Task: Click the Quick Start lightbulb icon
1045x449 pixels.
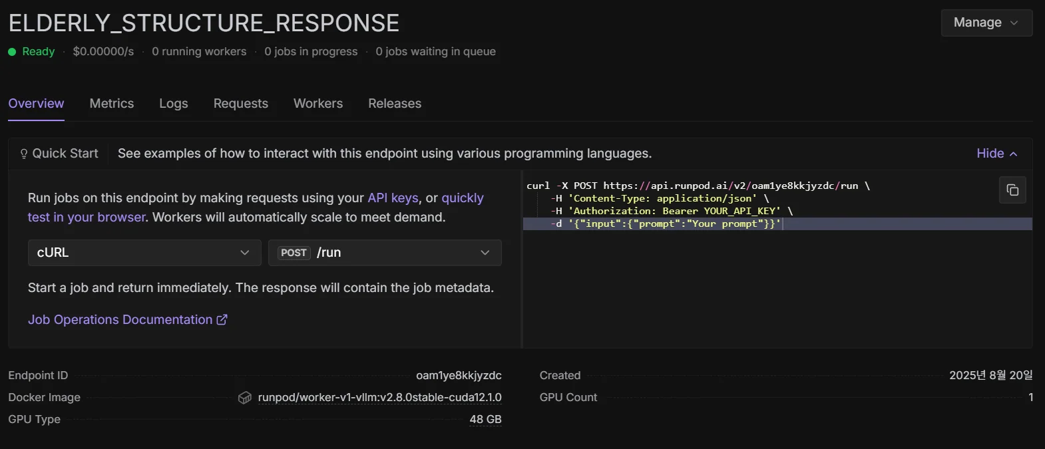Action: coord(24,154)
